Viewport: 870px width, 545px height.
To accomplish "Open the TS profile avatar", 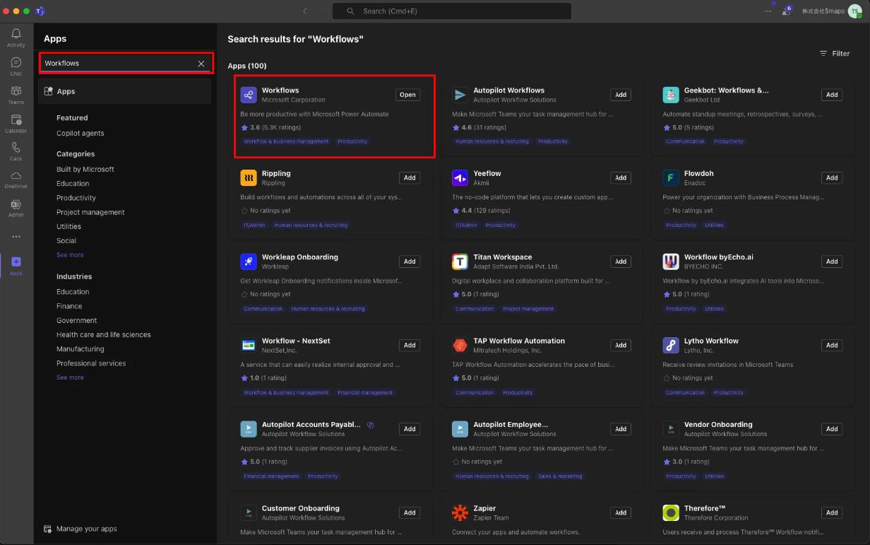I will coord(854,11).
